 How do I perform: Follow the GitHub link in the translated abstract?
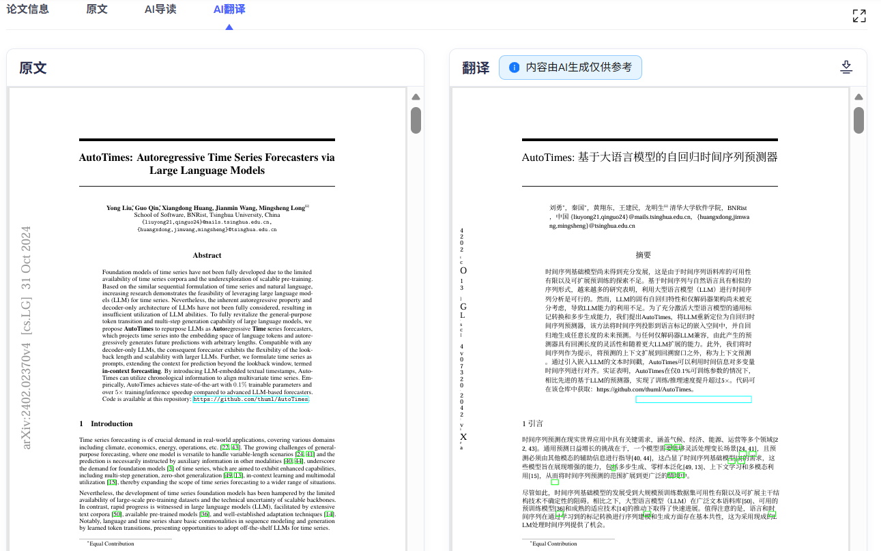(693, 400)
